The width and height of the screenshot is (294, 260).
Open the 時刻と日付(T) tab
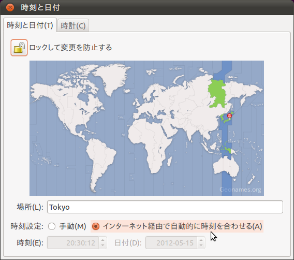30,25
